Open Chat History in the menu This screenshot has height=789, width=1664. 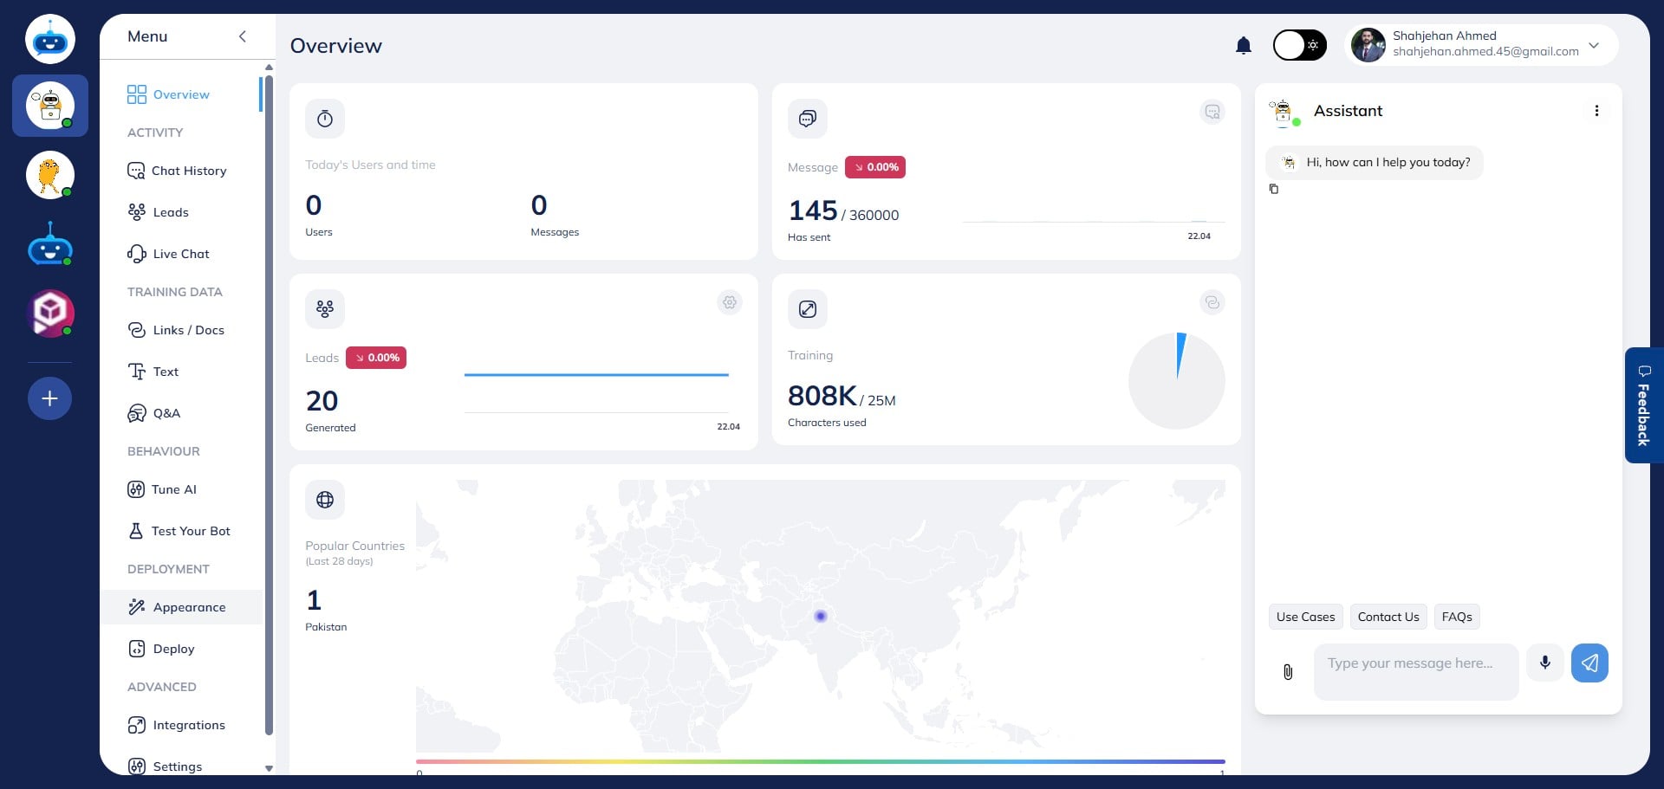click(188, 171)
